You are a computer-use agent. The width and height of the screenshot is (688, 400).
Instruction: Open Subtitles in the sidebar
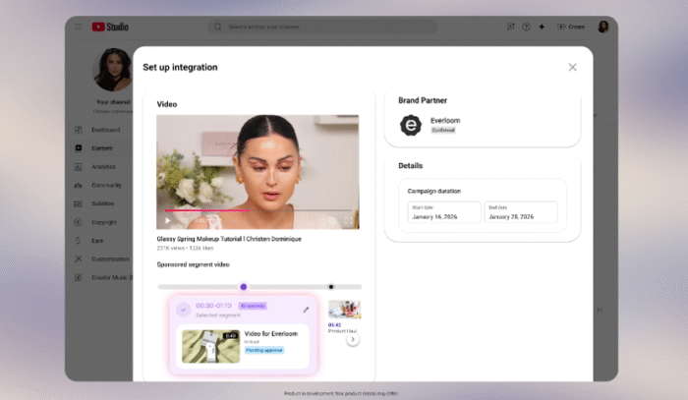102,203
